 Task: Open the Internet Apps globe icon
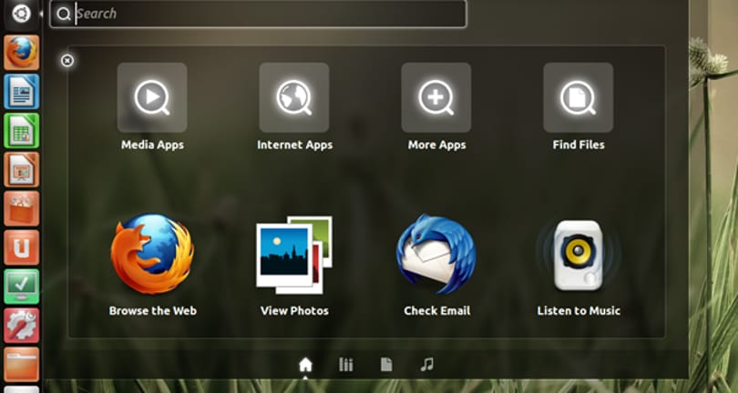294,97
